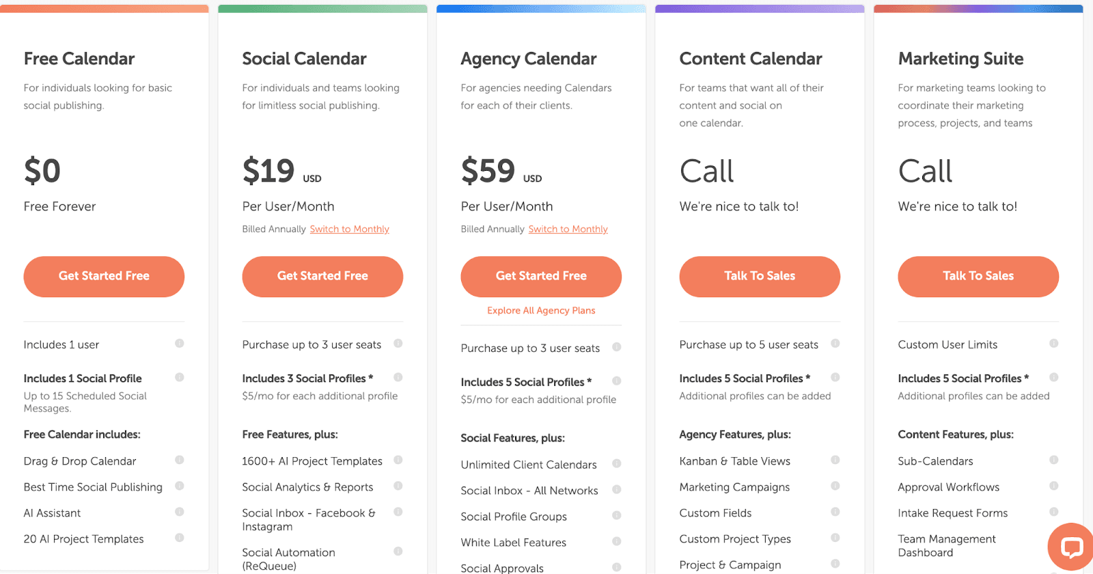The width and height of the screenshot is (1093, 574).
Task: Click Get Started Free for Agency Calendar
Action: pyautogui.click(x=541, y=276)
